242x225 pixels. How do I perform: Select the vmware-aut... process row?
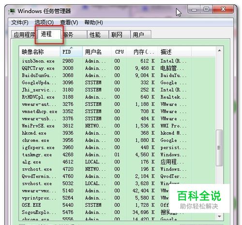tap(117, 104)
